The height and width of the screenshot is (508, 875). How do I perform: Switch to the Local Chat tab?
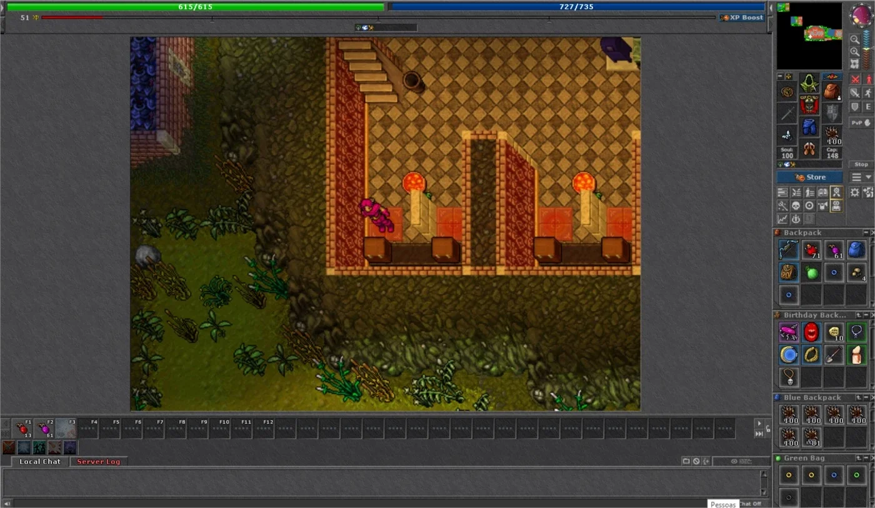coord(40,462)
